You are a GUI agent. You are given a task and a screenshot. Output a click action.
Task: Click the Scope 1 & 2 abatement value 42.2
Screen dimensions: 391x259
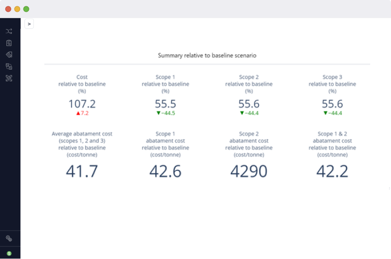332,171
